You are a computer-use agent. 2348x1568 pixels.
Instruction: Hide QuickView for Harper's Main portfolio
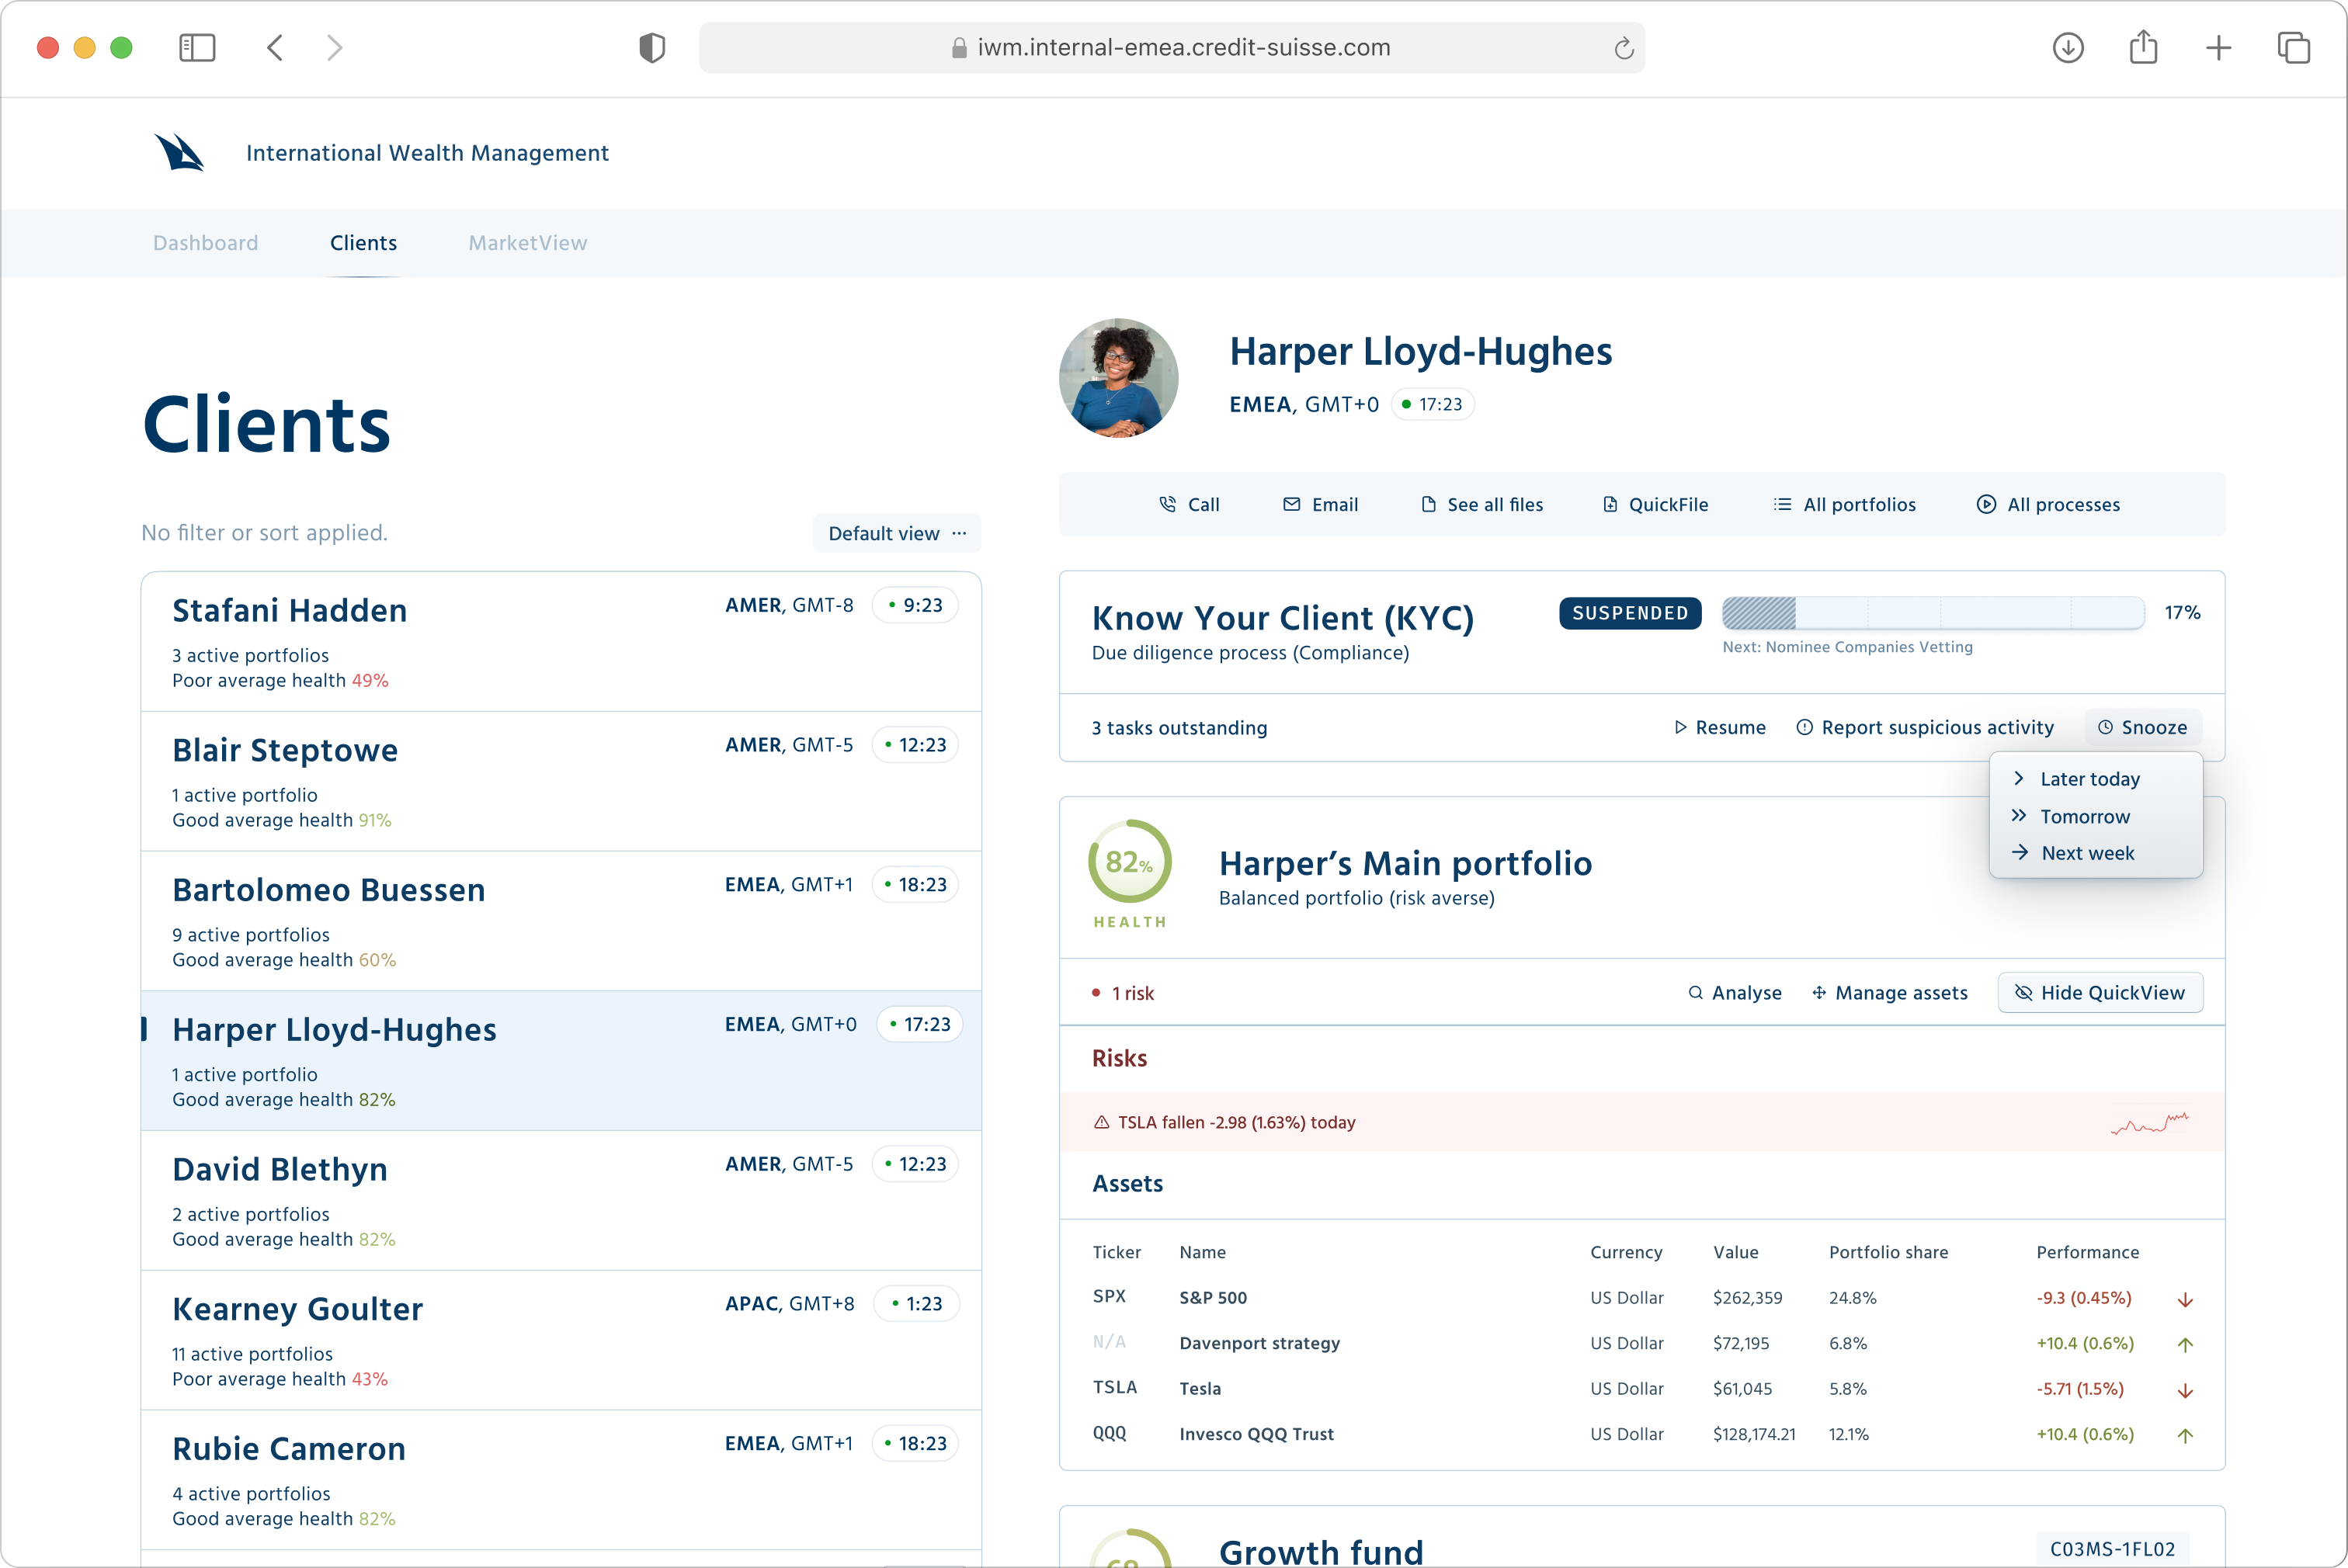click(2100, 993)
